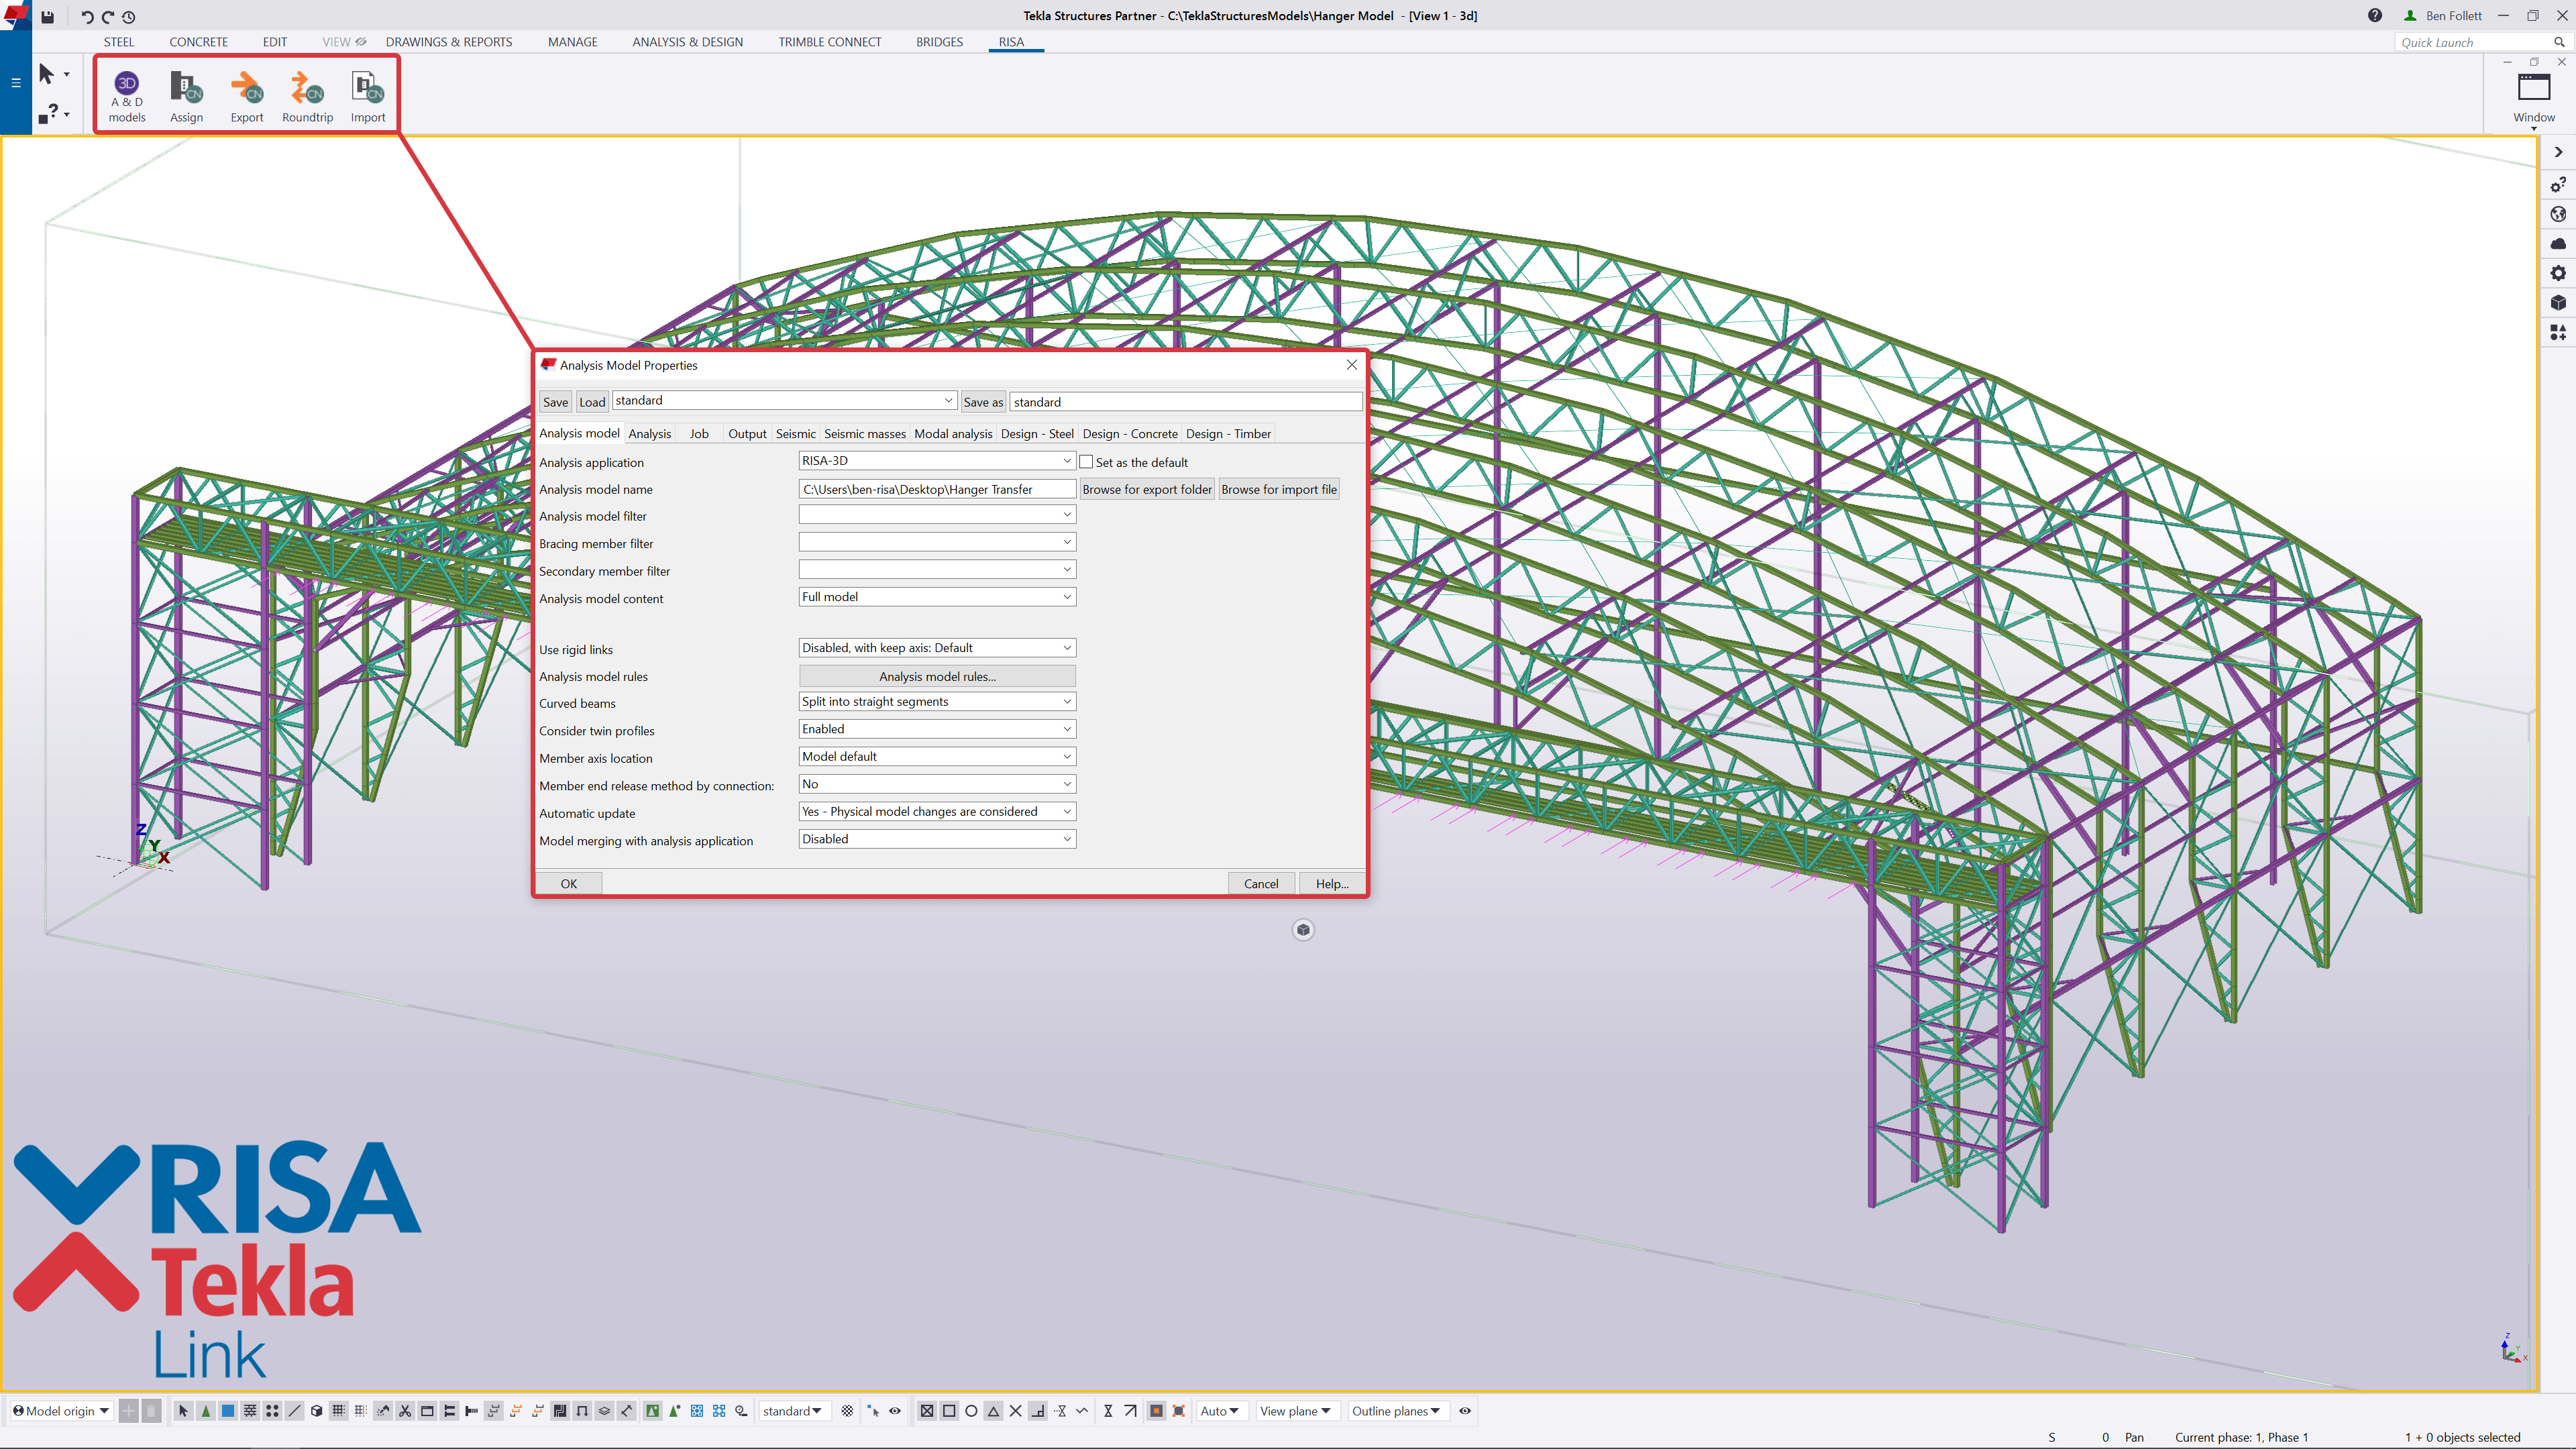Switch to the Seismic masses tab
Image resolution: width=2576 pixels, height=1449 pixels.
[x=864, y=434]
